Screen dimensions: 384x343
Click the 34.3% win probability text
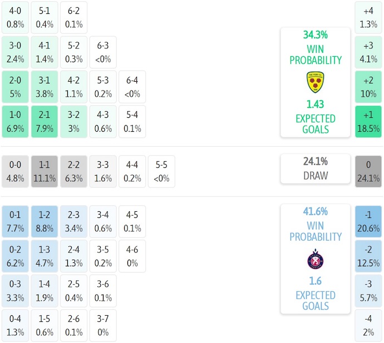pyautogui.click(x=316, y=34)
